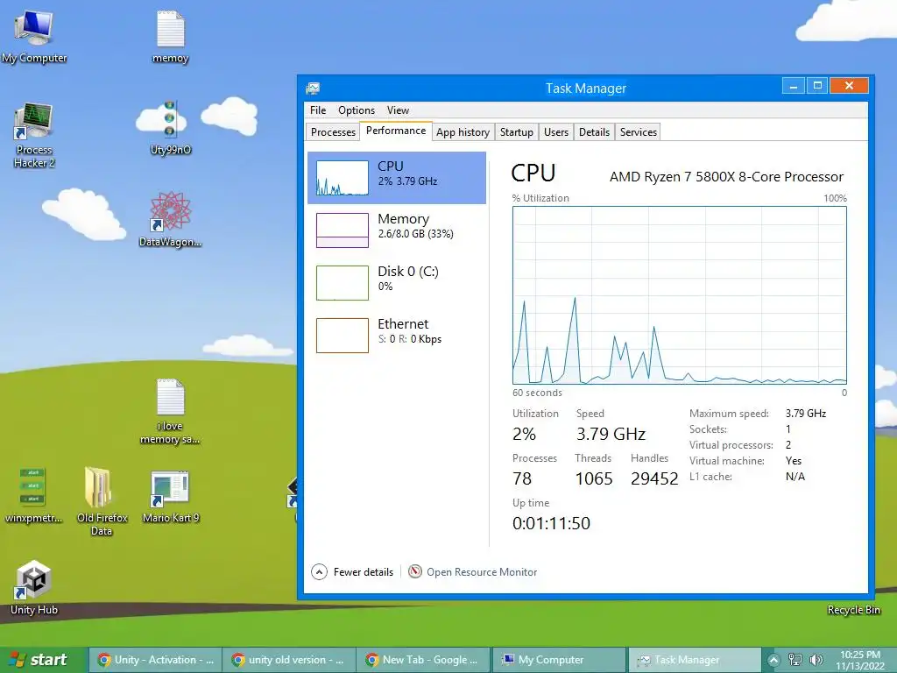Select the Memory performance entry
Image resolution: width=897 pixels, height=673 pixels.
coord(397,230)
